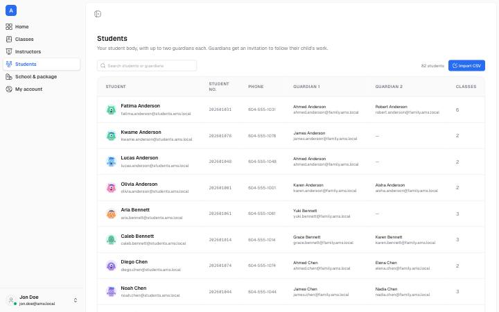
Task: Click guardian Grace Bennett
Action: pyautogui.click(x=307, y=237)
